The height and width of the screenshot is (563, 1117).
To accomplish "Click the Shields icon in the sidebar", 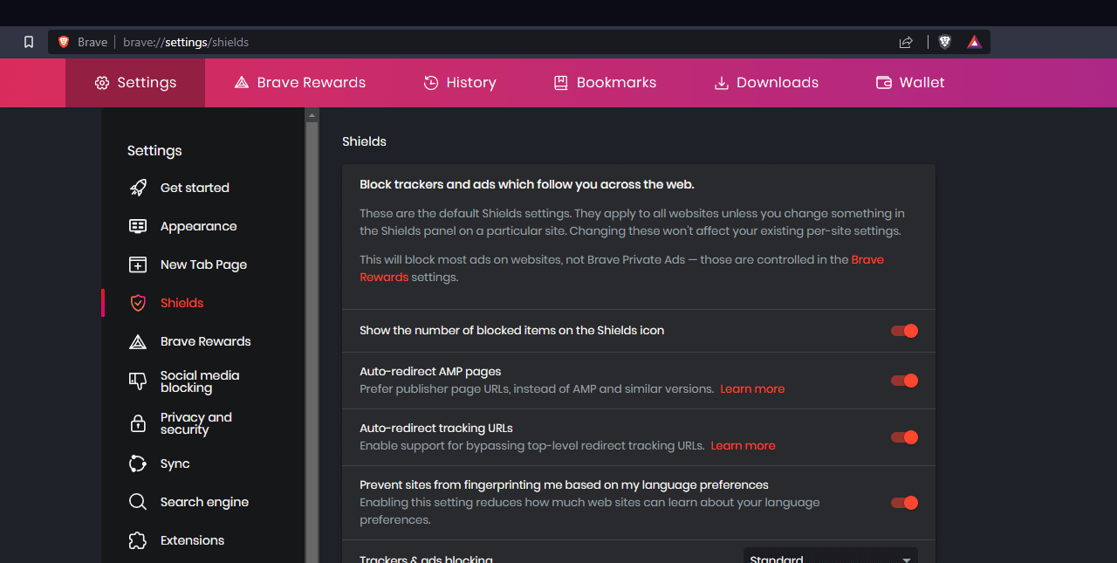I will [x=138, y=303].
